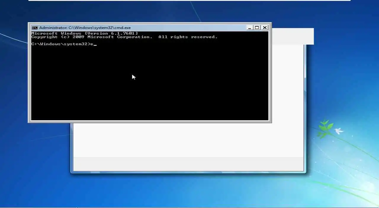Click the Microsoft Windows Version 6.1.7601 line
This screenshot has height=208, width=379.
85,33
